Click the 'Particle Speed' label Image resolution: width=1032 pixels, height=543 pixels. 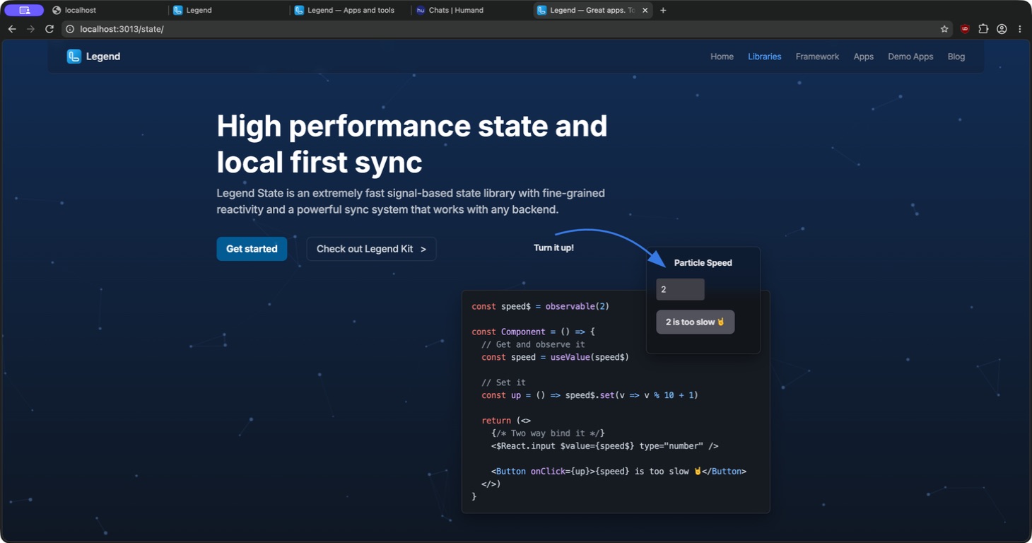pyautogui.click(x=703, y=263)
